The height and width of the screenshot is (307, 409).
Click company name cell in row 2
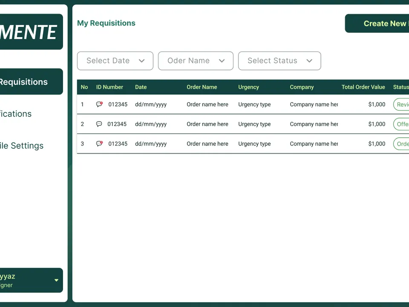pyautogui.click(x=314, y=124)
